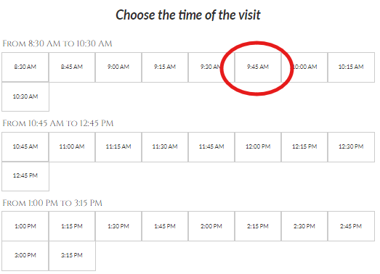Viewport: 380px width, 274px height.
Task: Pick the 1:00 PM slot
Action: pos(25,226)
